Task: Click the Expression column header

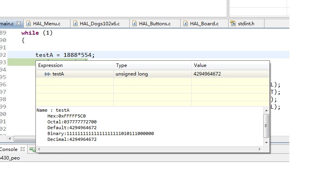Action: point(75,65)
